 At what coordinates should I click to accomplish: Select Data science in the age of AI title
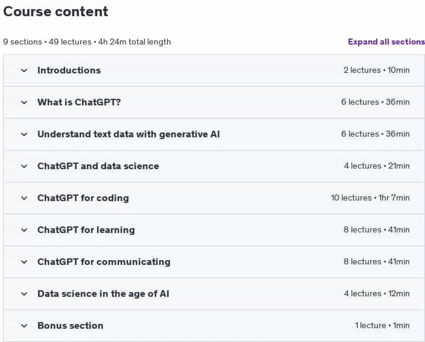103,294
